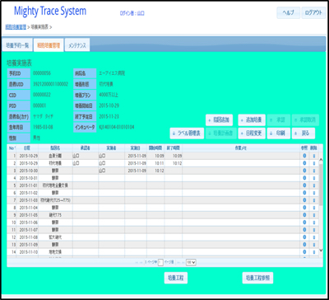Click the 培養工程参照 button at the bottom
The width and height of the screenshot is (329, 300).
(257, 279)
